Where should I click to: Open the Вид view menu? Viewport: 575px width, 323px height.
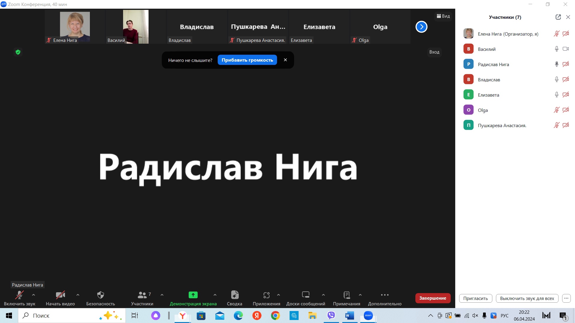pyautogui.click(x=443, y=16)
